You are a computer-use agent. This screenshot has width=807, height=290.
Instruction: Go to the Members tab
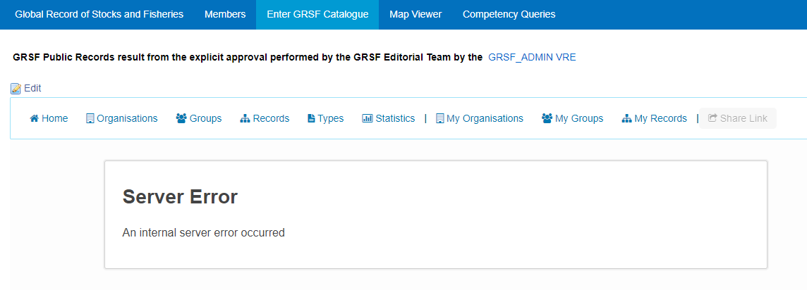pos(225,14)
